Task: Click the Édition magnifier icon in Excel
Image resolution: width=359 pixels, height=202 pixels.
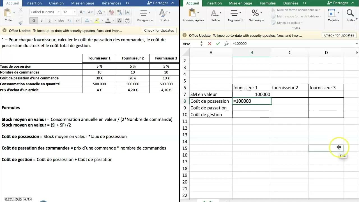Action: point(350,13)
